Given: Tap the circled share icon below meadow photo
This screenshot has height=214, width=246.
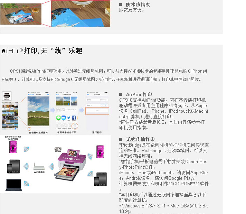Looking at the screenshot, I should click(29, 129).
